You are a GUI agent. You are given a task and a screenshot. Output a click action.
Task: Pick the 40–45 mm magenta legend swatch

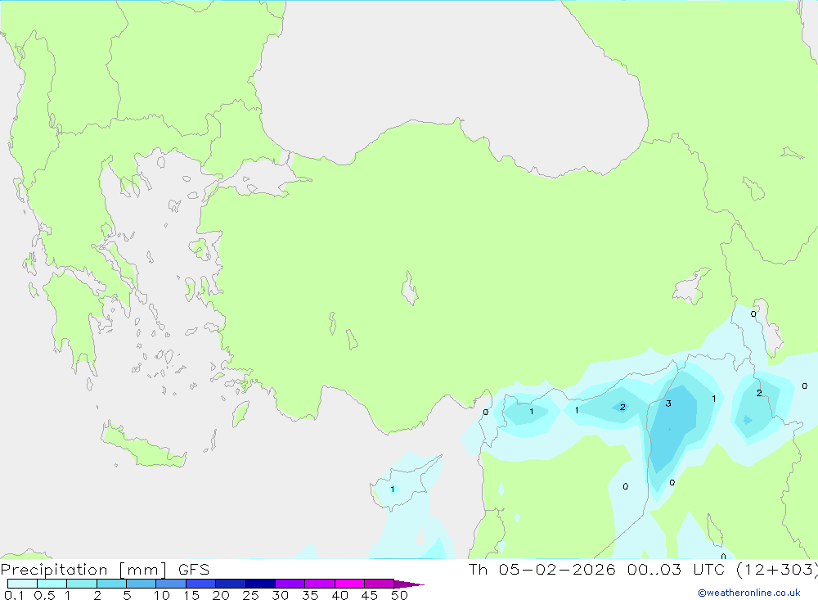(349, 584)
